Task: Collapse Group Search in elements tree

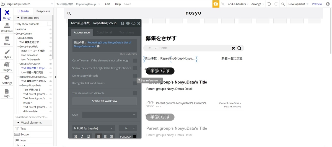Action: pos(16,38)
